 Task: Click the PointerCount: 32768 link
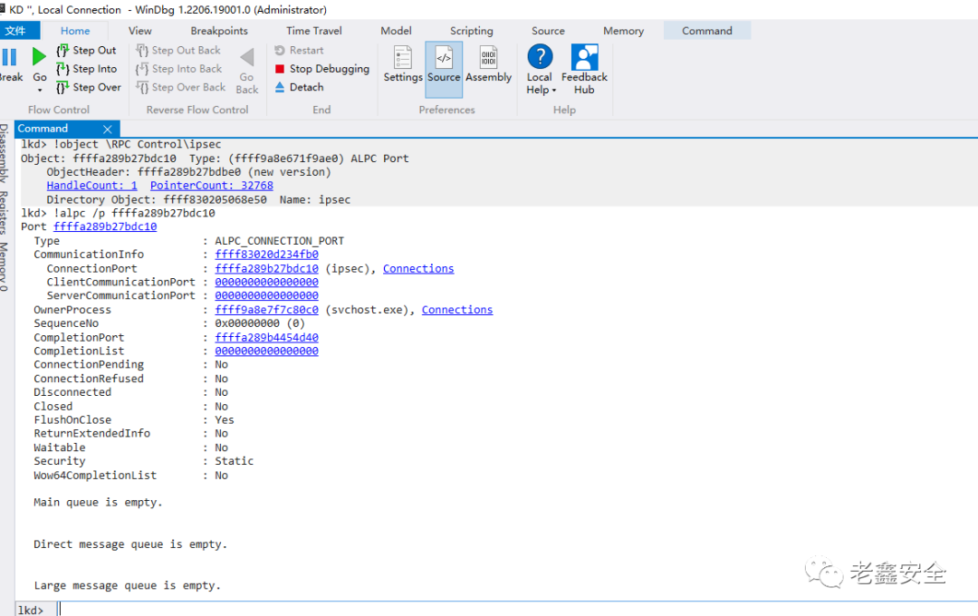(211, 186)
